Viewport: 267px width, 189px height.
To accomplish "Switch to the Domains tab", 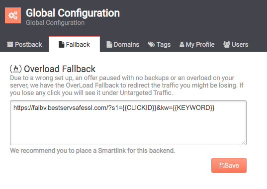I will pyautogui.click(x=123, y=45).
